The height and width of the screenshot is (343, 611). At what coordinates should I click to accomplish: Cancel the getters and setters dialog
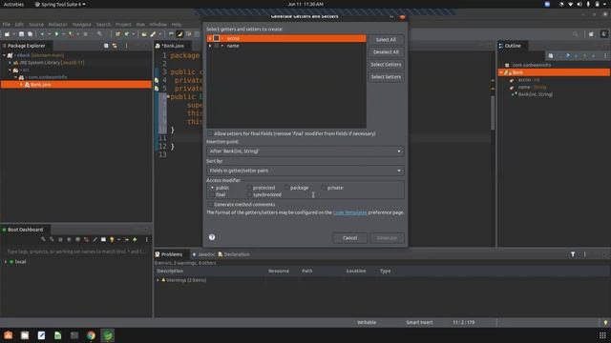pyautogui.click(x=349, y=237)
